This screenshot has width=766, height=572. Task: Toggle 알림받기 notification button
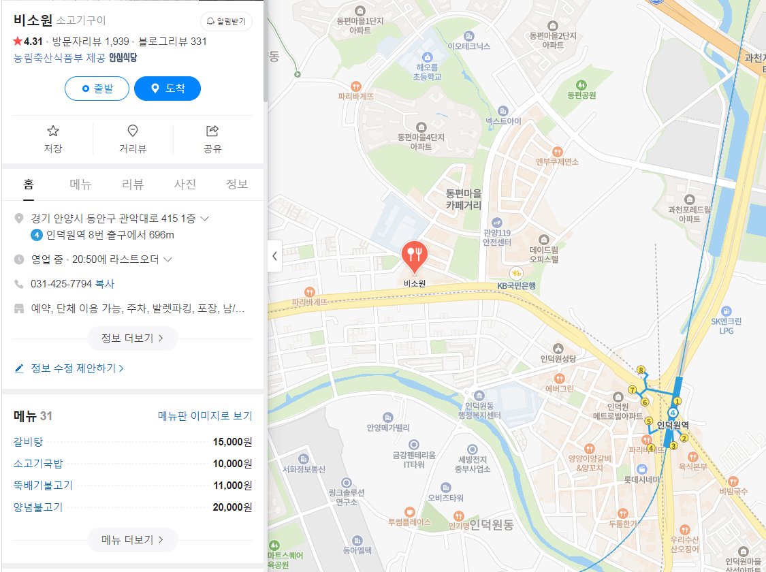click(226, 22)
